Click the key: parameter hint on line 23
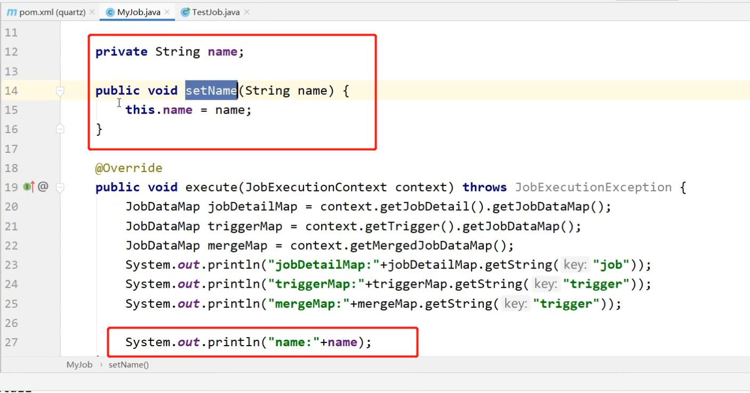Image resolution: width=750 pixels, height=393 pixels. (575, 265)
